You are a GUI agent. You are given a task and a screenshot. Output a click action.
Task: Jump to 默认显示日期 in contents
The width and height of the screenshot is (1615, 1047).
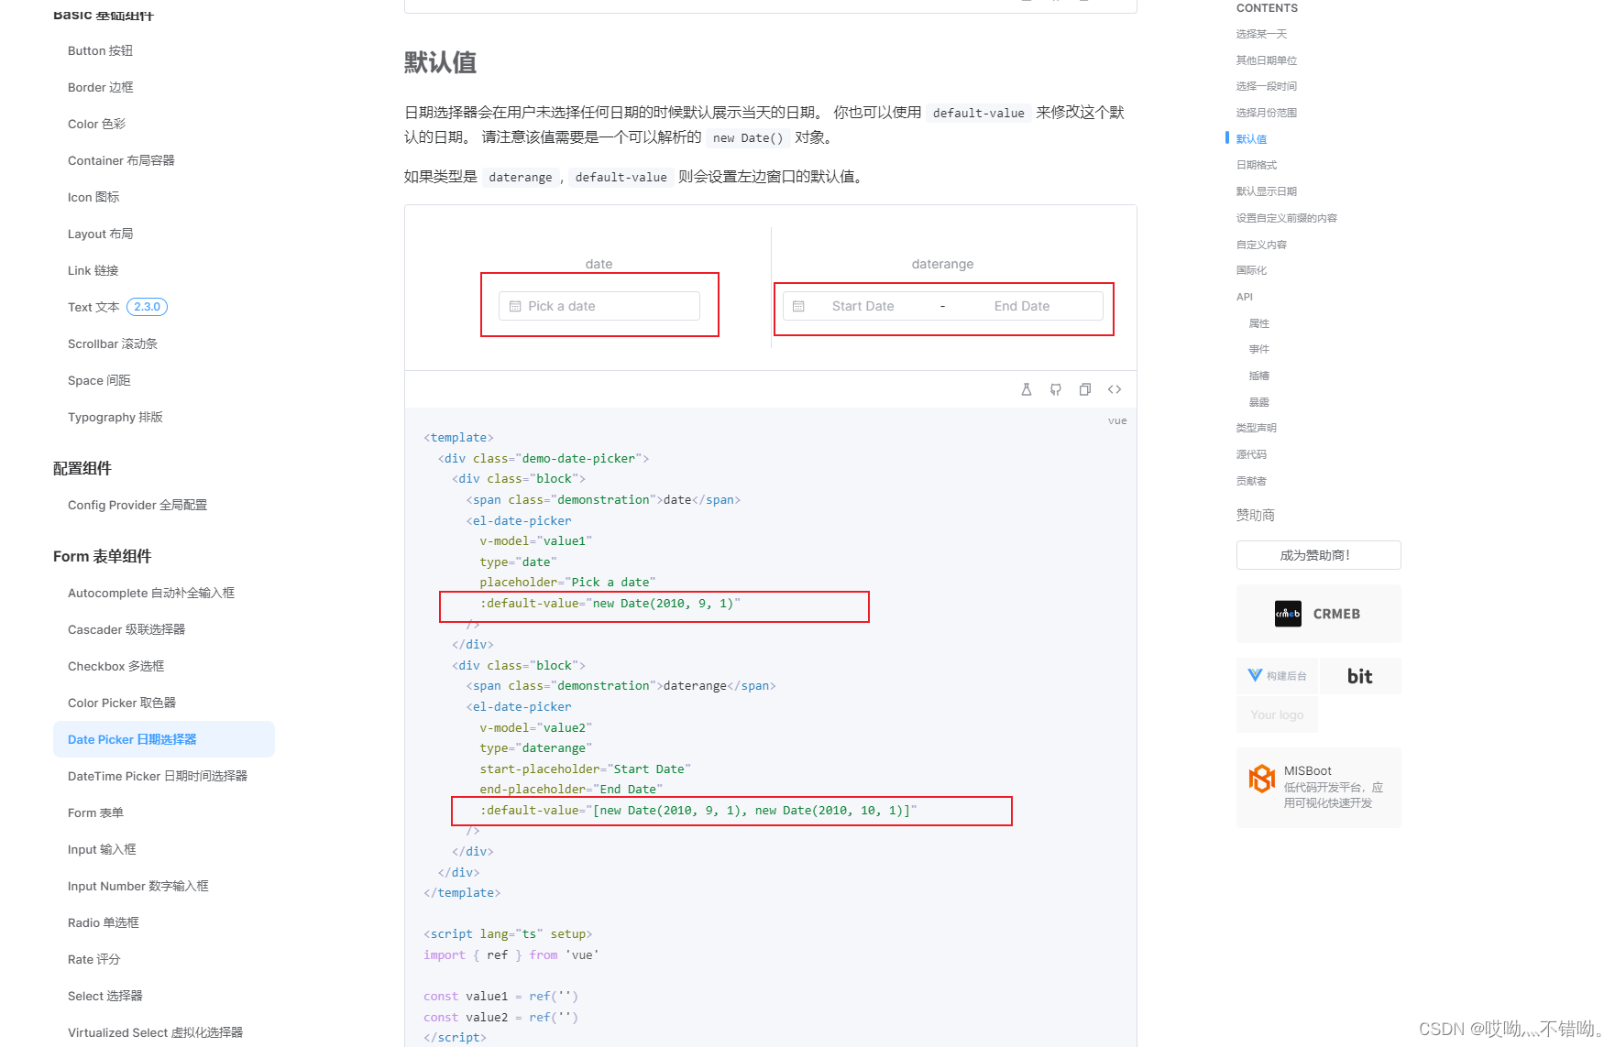(x=1267, y=191)
